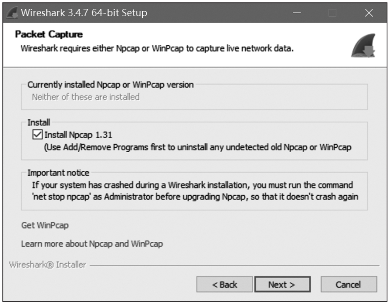The width and height of the screenshot is (390, 304).
Task: Click the 'Neither of these are installed' text
Action: [x=85, y=97]
